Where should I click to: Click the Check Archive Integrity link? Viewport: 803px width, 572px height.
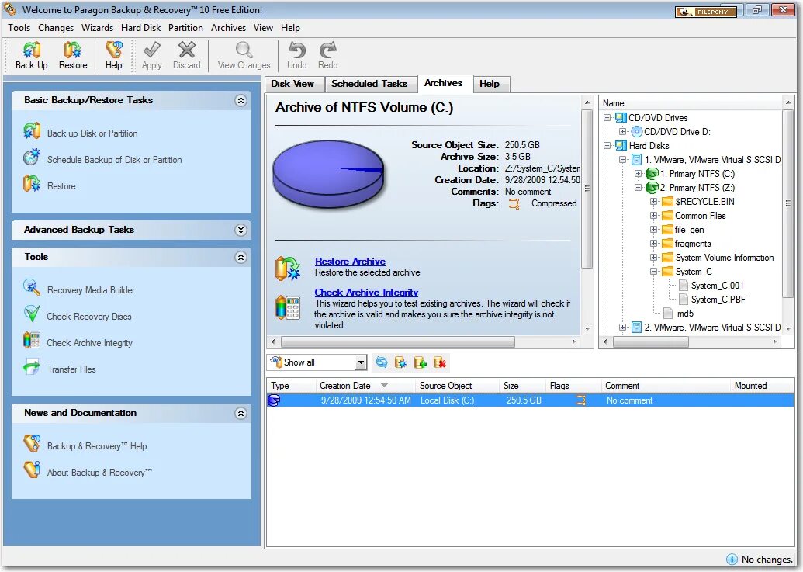click(x=366, y=293)
